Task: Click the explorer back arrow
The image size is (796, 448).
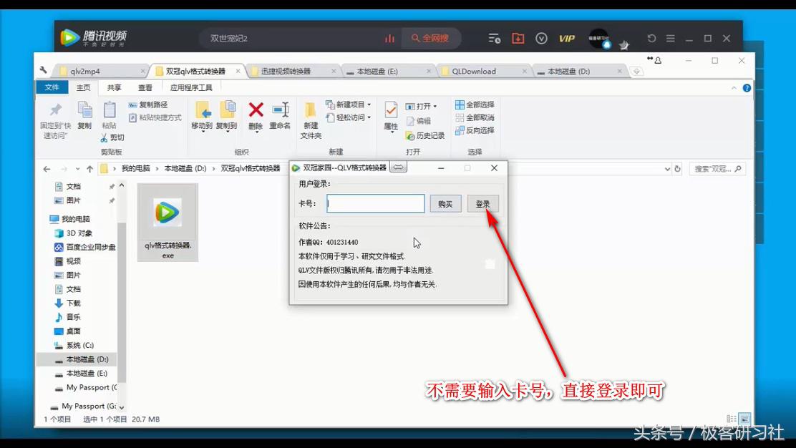Action: [x=47, y=169]
